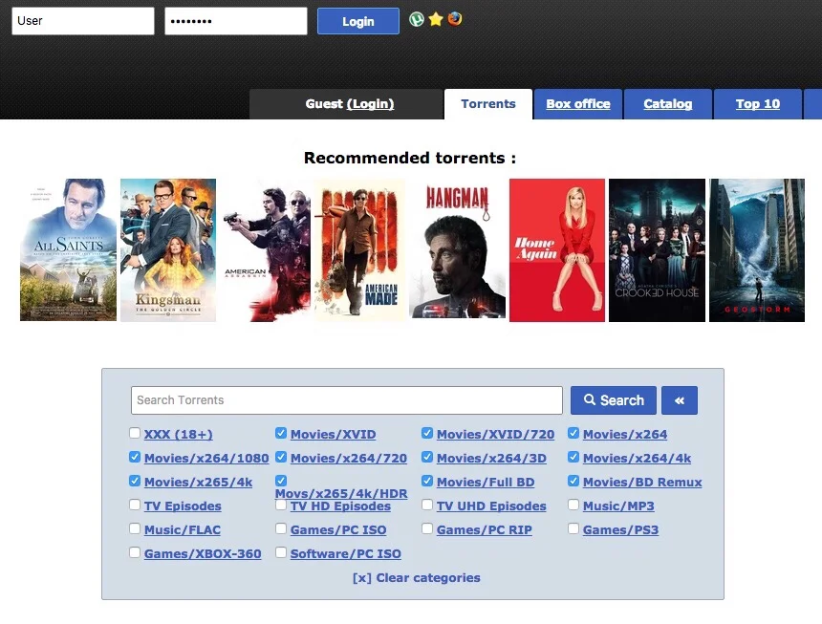822x624 pixels.
Task: Click the Search Torrents input box
Action: (x=347, y=400)
